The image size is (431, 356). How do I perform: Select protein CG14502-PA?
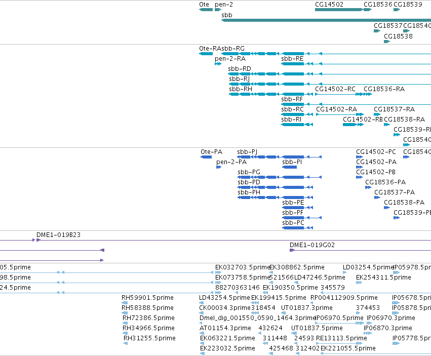pyautogui.click(x=359, y=167)
